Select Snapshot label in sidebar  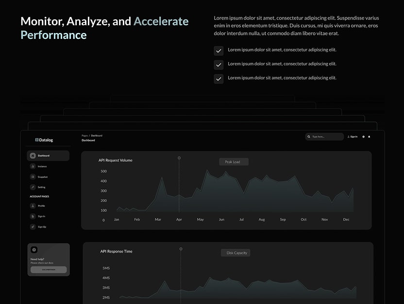(43, 177)
